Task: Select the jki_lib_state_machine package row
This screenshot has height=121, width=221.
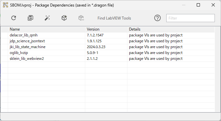Action: tap(108, 47)
